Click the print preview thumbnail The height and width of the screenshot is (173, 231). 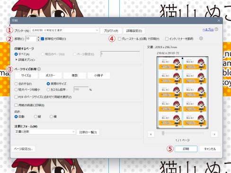click(182, 93)
